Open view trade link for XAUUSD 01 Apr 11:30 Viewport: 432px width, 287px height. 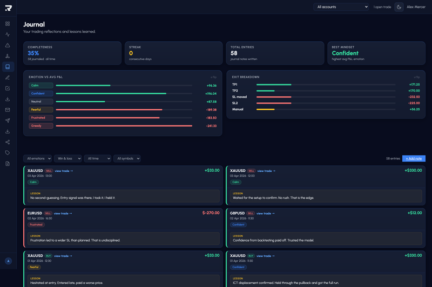pos(266,256)
